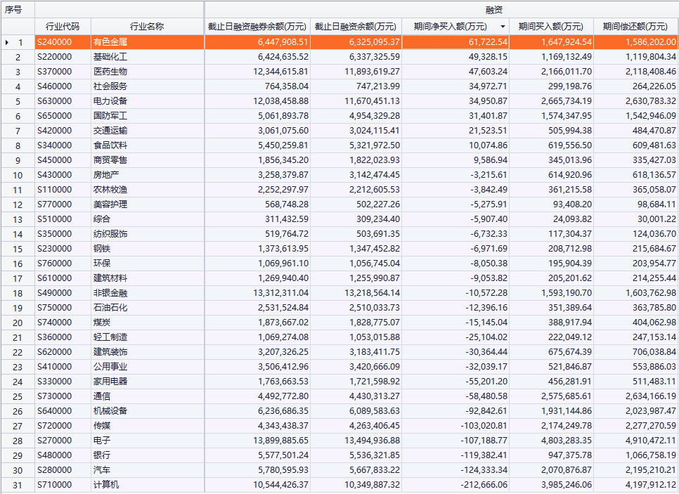The width and height of the screenshot is (679, 494).
Task: Click the 期间偿还额(万元) column header
Action: [635, 27]
